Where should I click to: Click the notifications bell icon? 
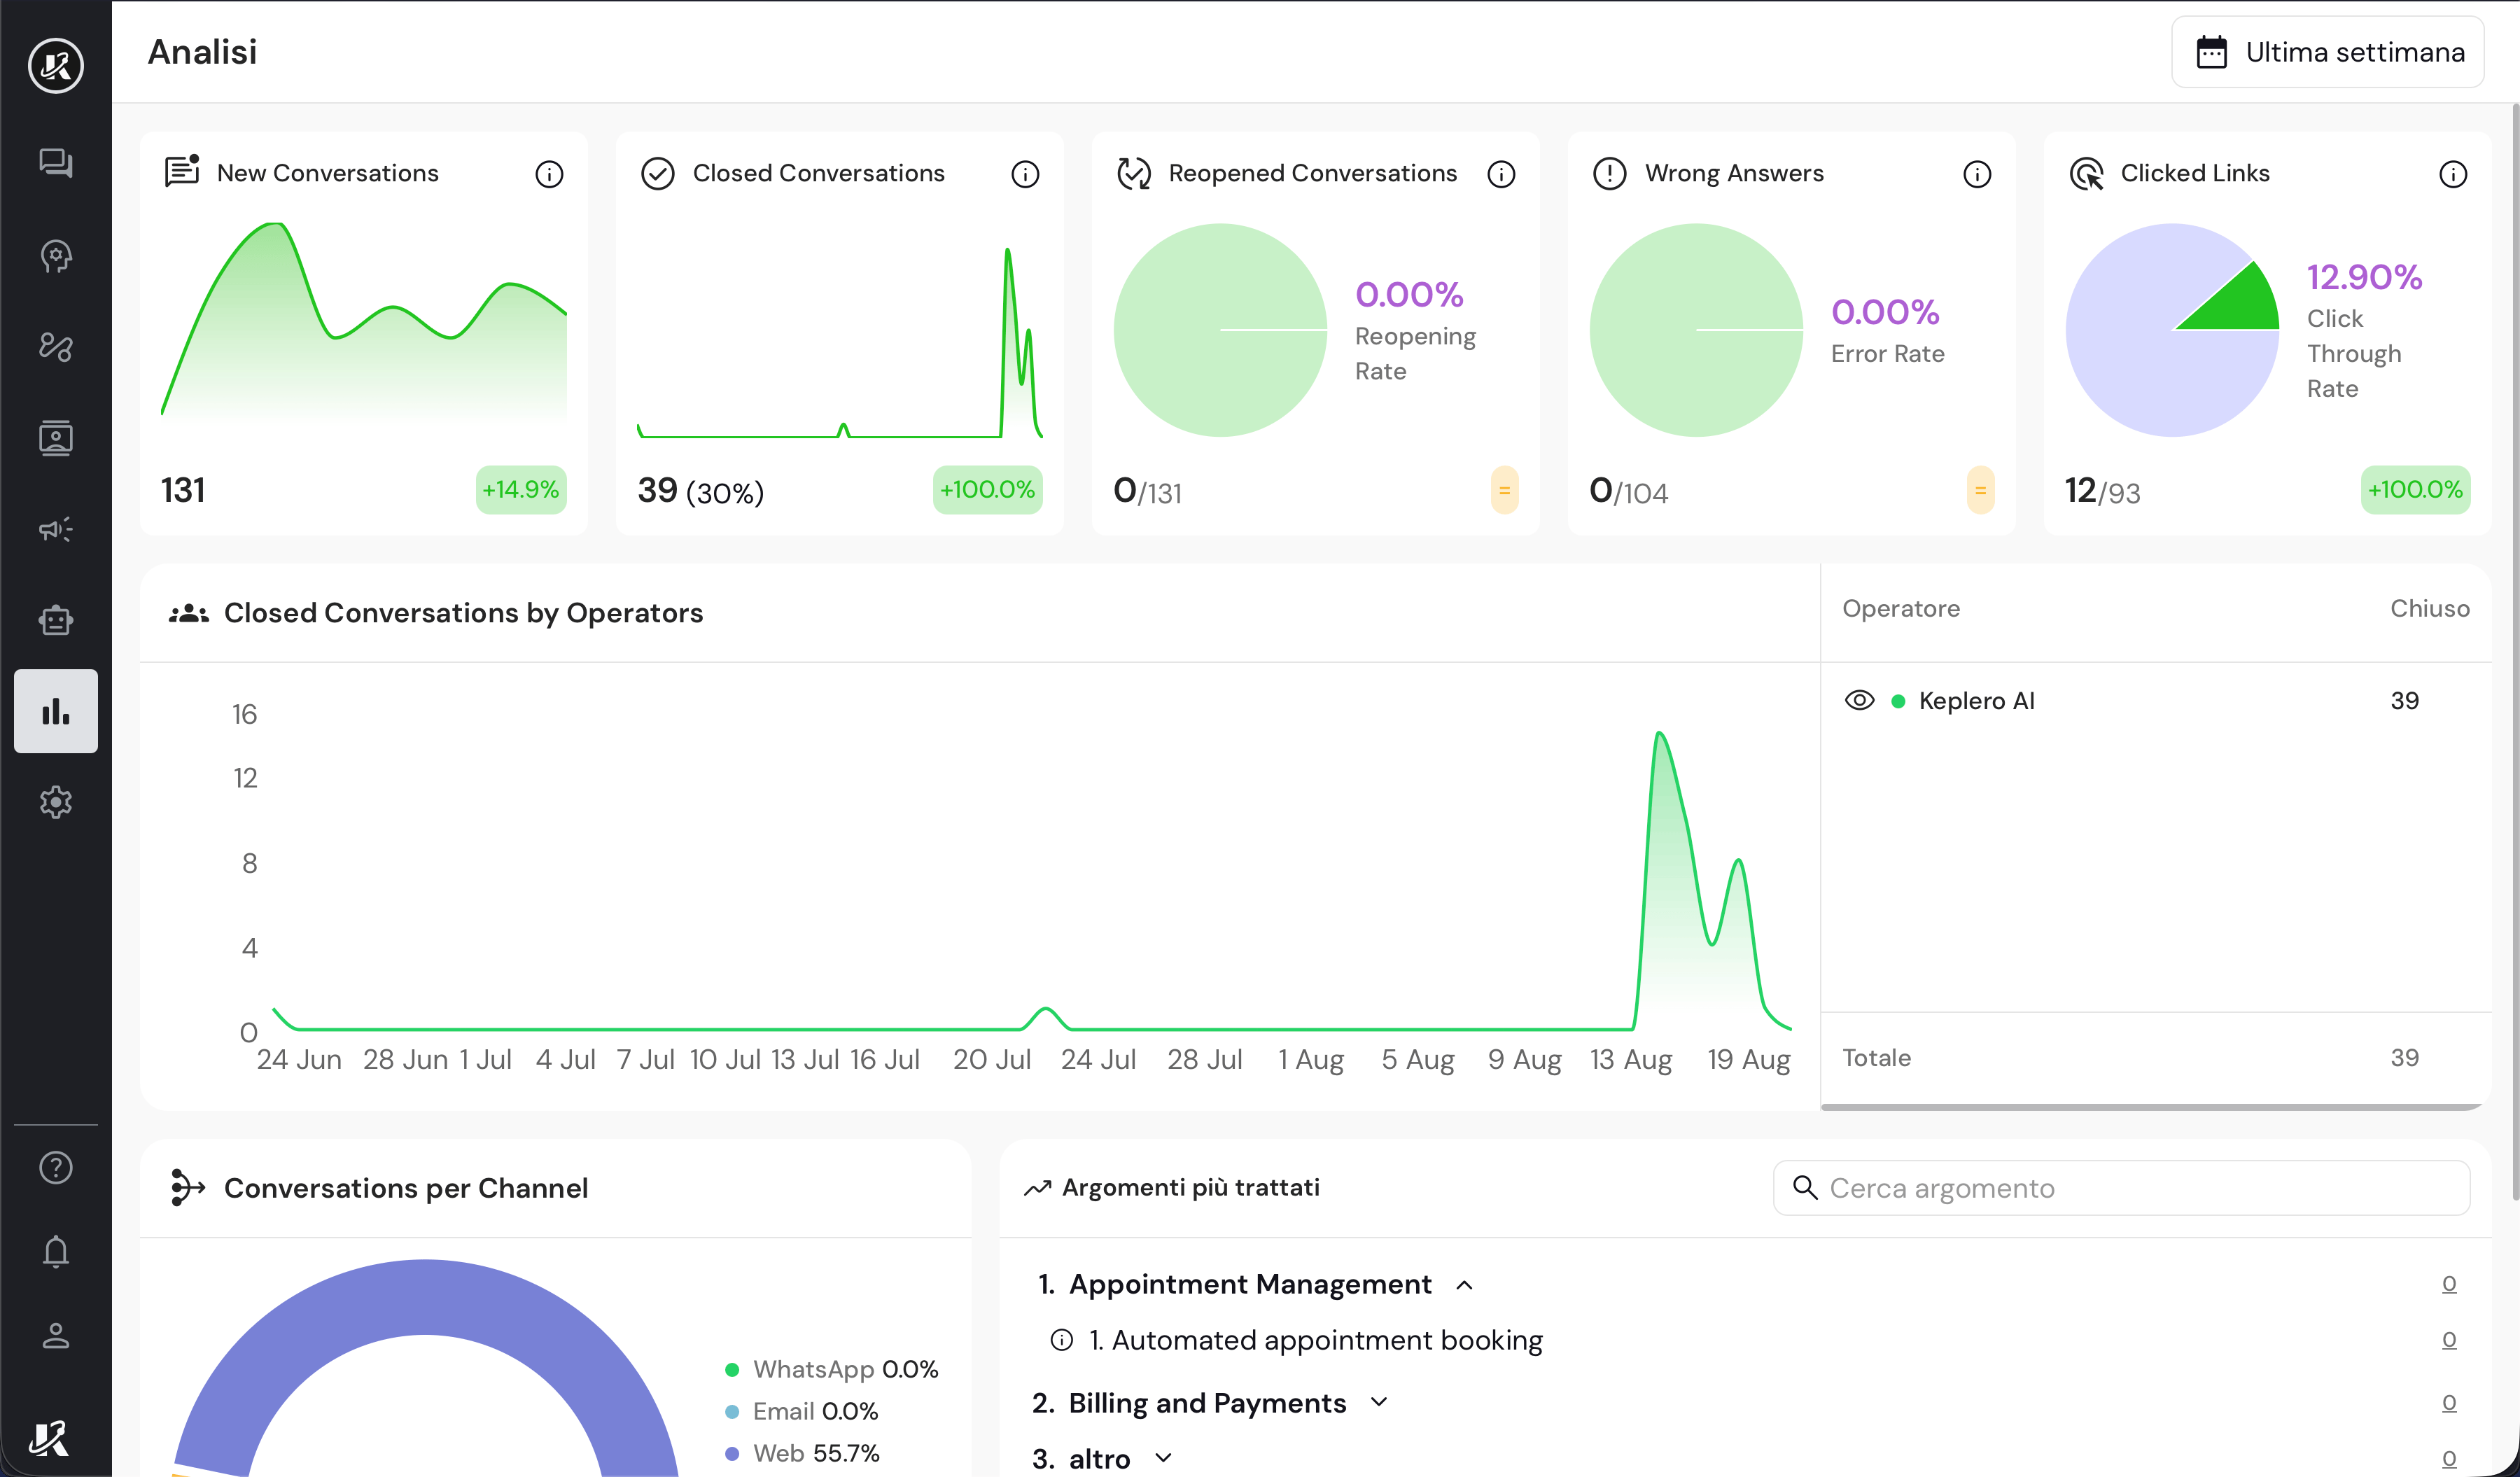pos(56,1252)
